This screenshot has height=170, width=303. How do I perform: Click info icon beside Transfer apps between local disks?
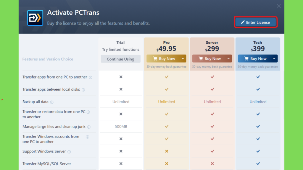(83, 90)
